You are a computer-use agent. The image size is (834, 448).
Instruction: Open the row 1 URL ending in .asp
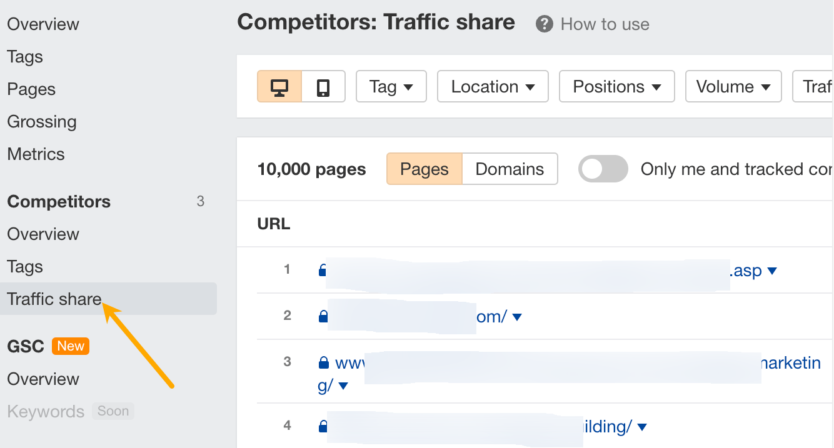[746, 271]
